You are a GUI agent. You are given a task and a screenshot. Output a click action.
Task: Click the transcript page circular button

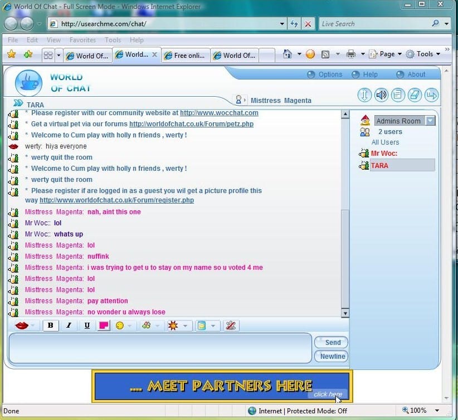pyautogui.click(x=398, y=95)
